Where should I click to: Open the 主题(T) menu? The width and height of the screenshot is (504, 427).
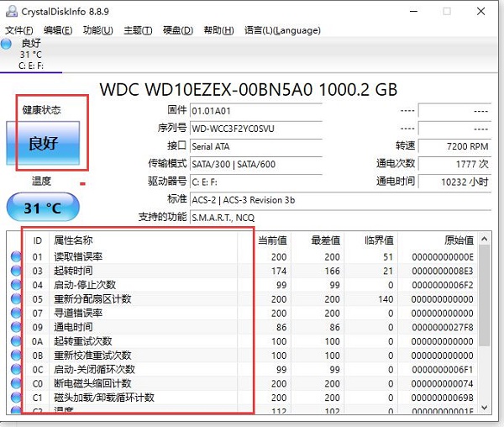138,30
